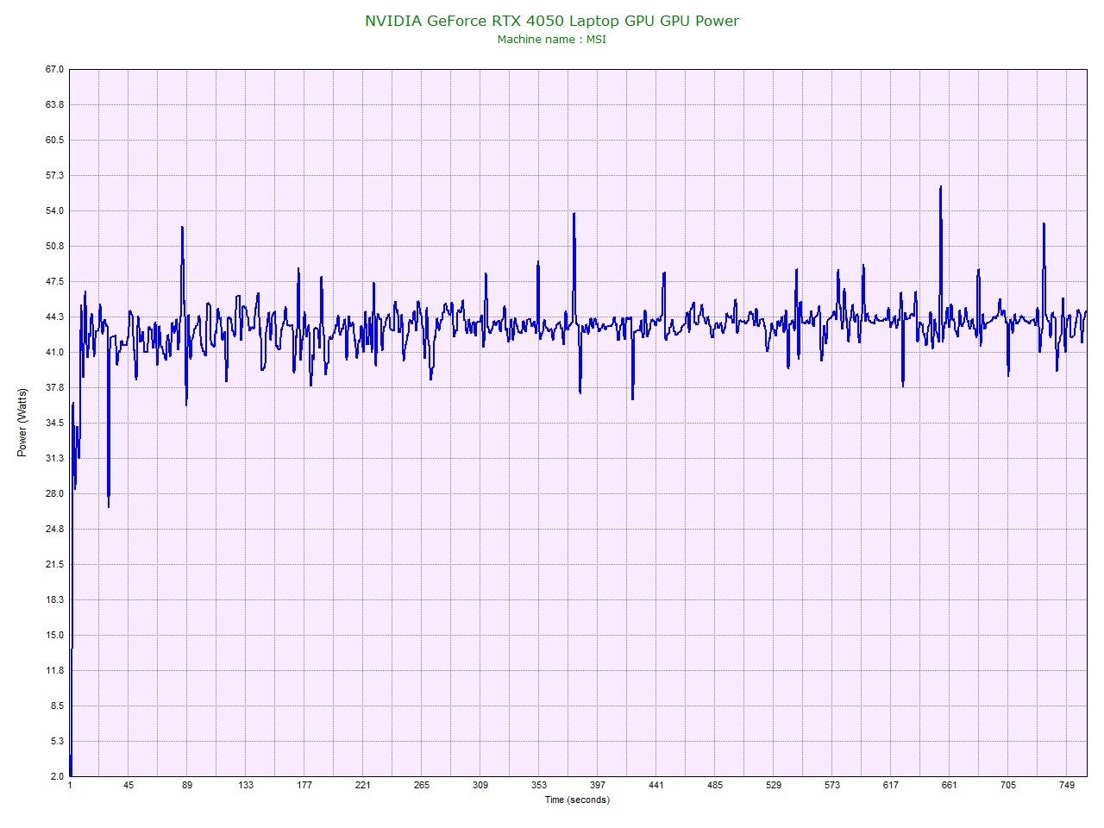1104x828 pixels.
Task: Click the 661 seconds X-axis tick label
Action: [949, 785]
